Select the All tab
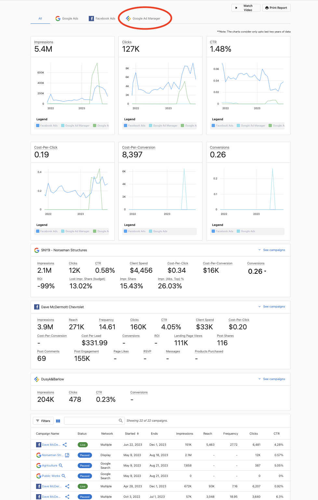Image resolution: width=318 pixels, height=500 pixels. click(40, 19)
